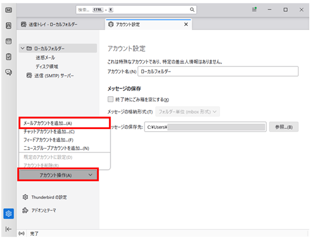Open the Address Book sidebar icon
Screen dimensions: 311x240
[8, 26]
